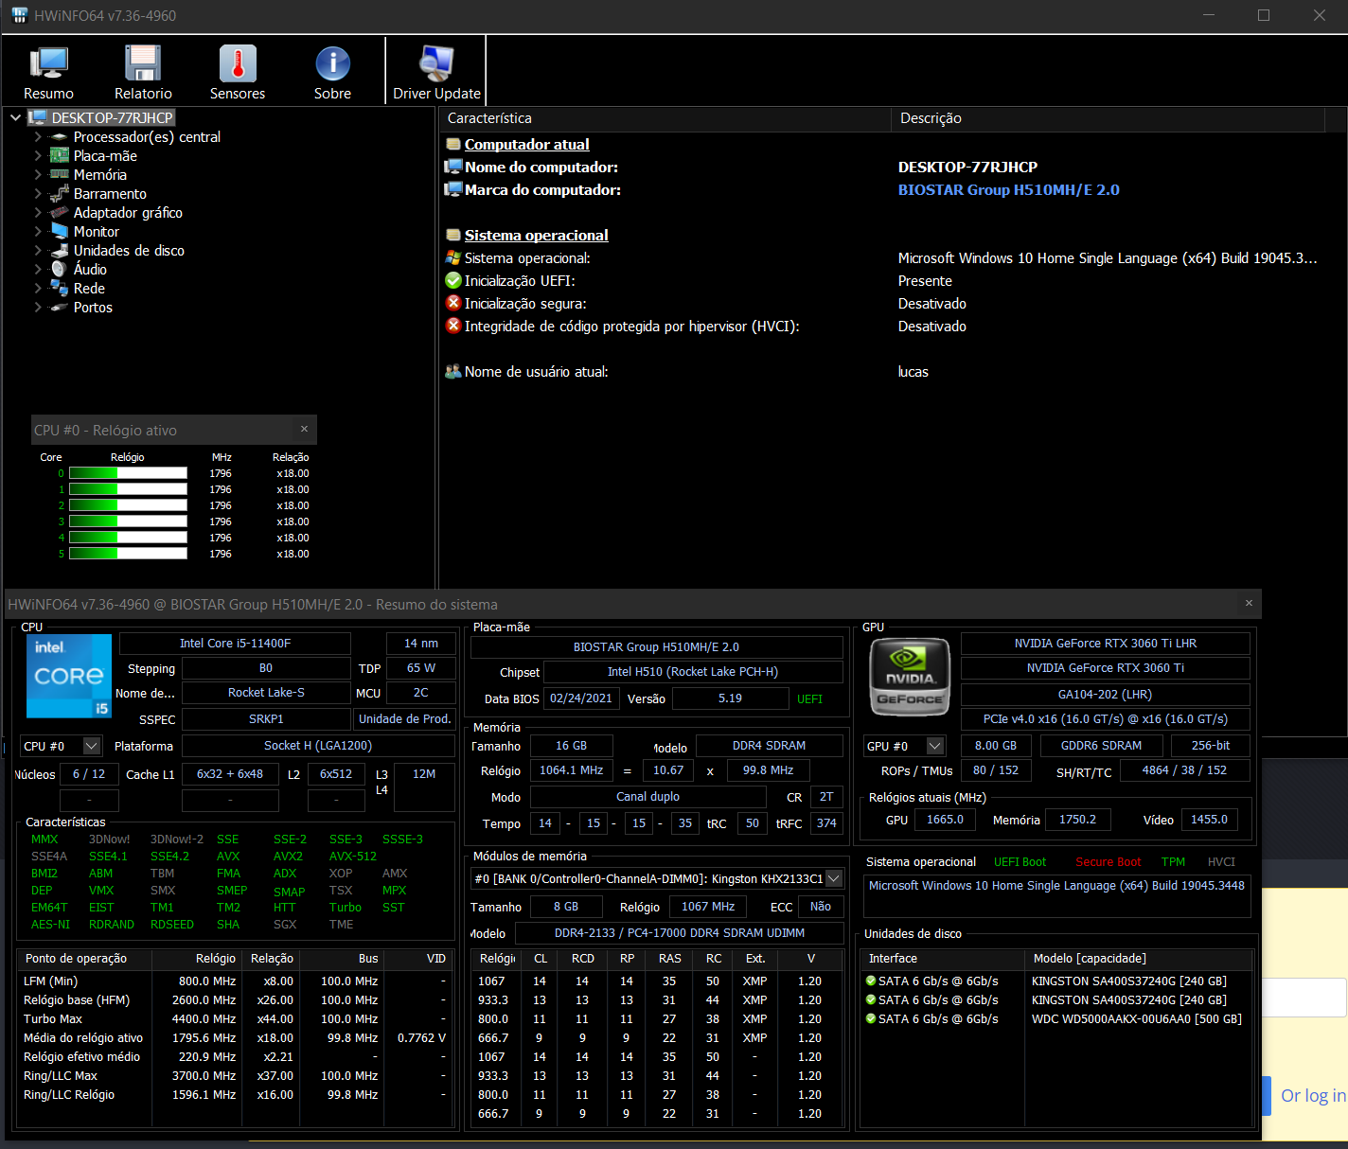The width and height of the screenshot is (1348, 1149).
Task: Click the monitor icon beside Marca do computador
Action: click(x=453, y=189)
